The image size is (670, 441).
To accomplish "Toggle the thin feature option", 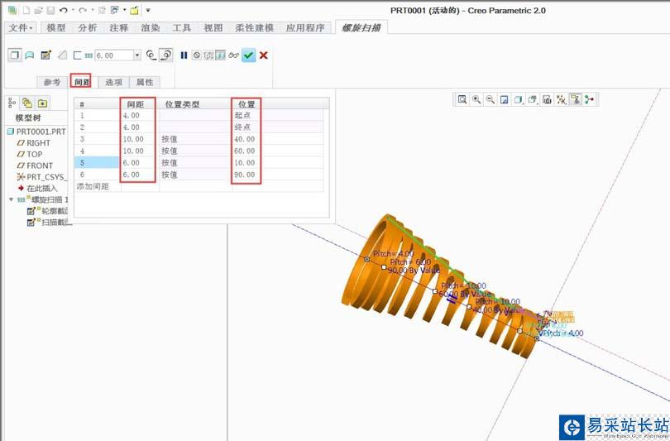I will [x=78, y=55].
